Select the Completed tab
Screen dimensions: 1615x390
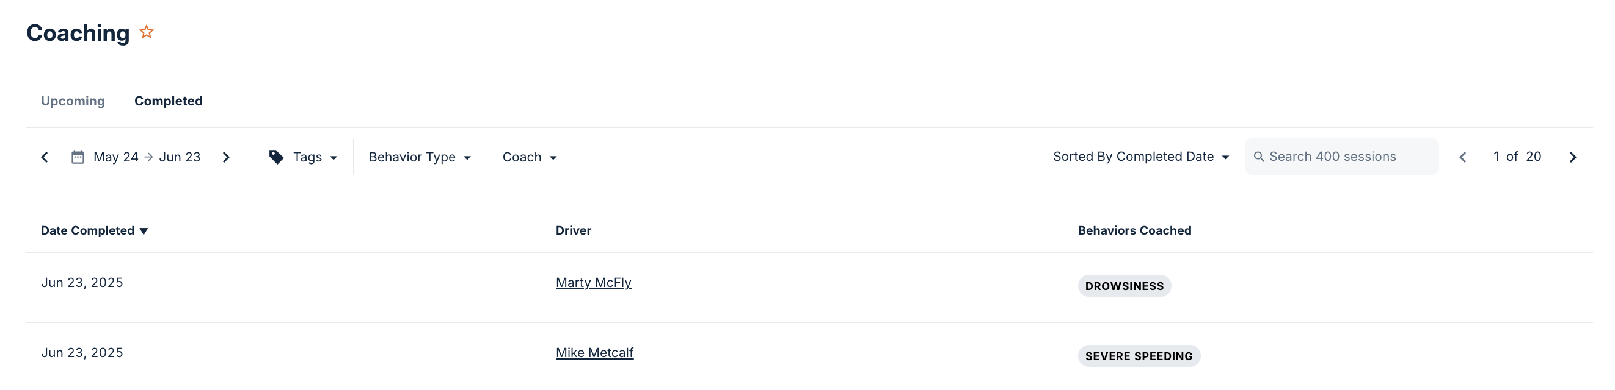[x=168, y=101]
